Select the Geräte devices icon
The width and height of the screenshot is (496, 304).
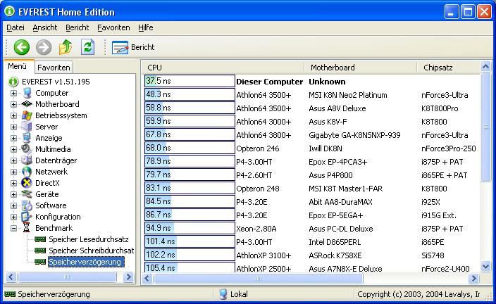(x=27, y=194)
